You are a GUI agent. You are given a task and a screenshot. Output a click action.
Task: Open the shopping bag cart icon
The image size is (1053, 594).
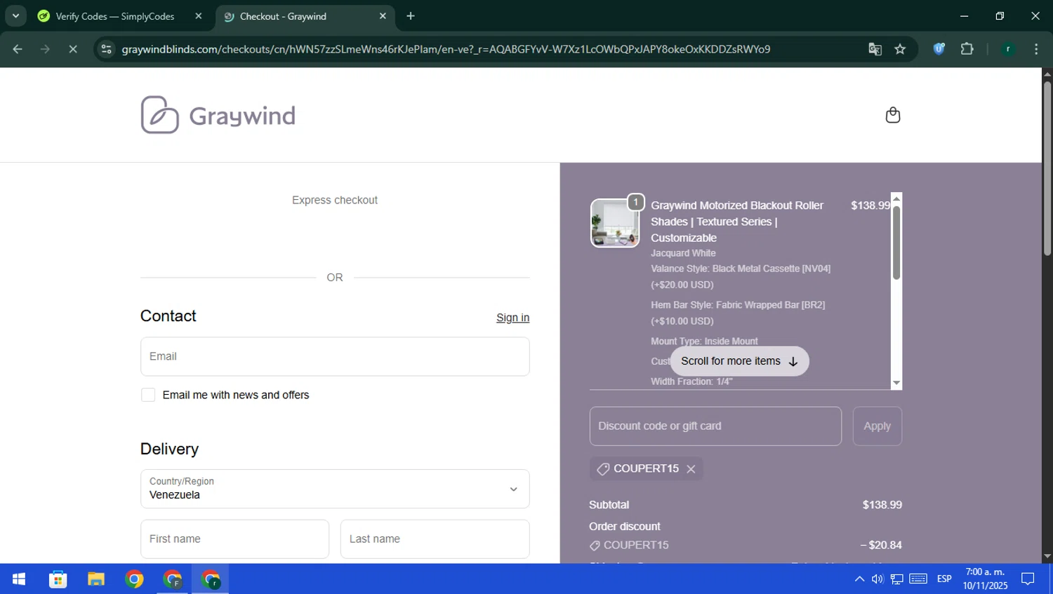coord(892,115)
